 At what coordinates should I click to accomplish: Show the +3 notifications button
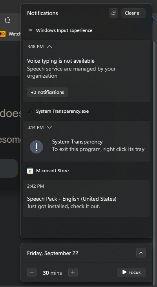click(47, 92)
